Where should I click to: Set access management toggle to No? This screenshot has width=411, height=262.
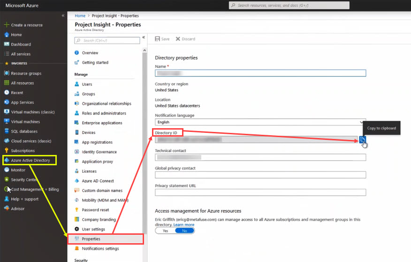point(184,231)
